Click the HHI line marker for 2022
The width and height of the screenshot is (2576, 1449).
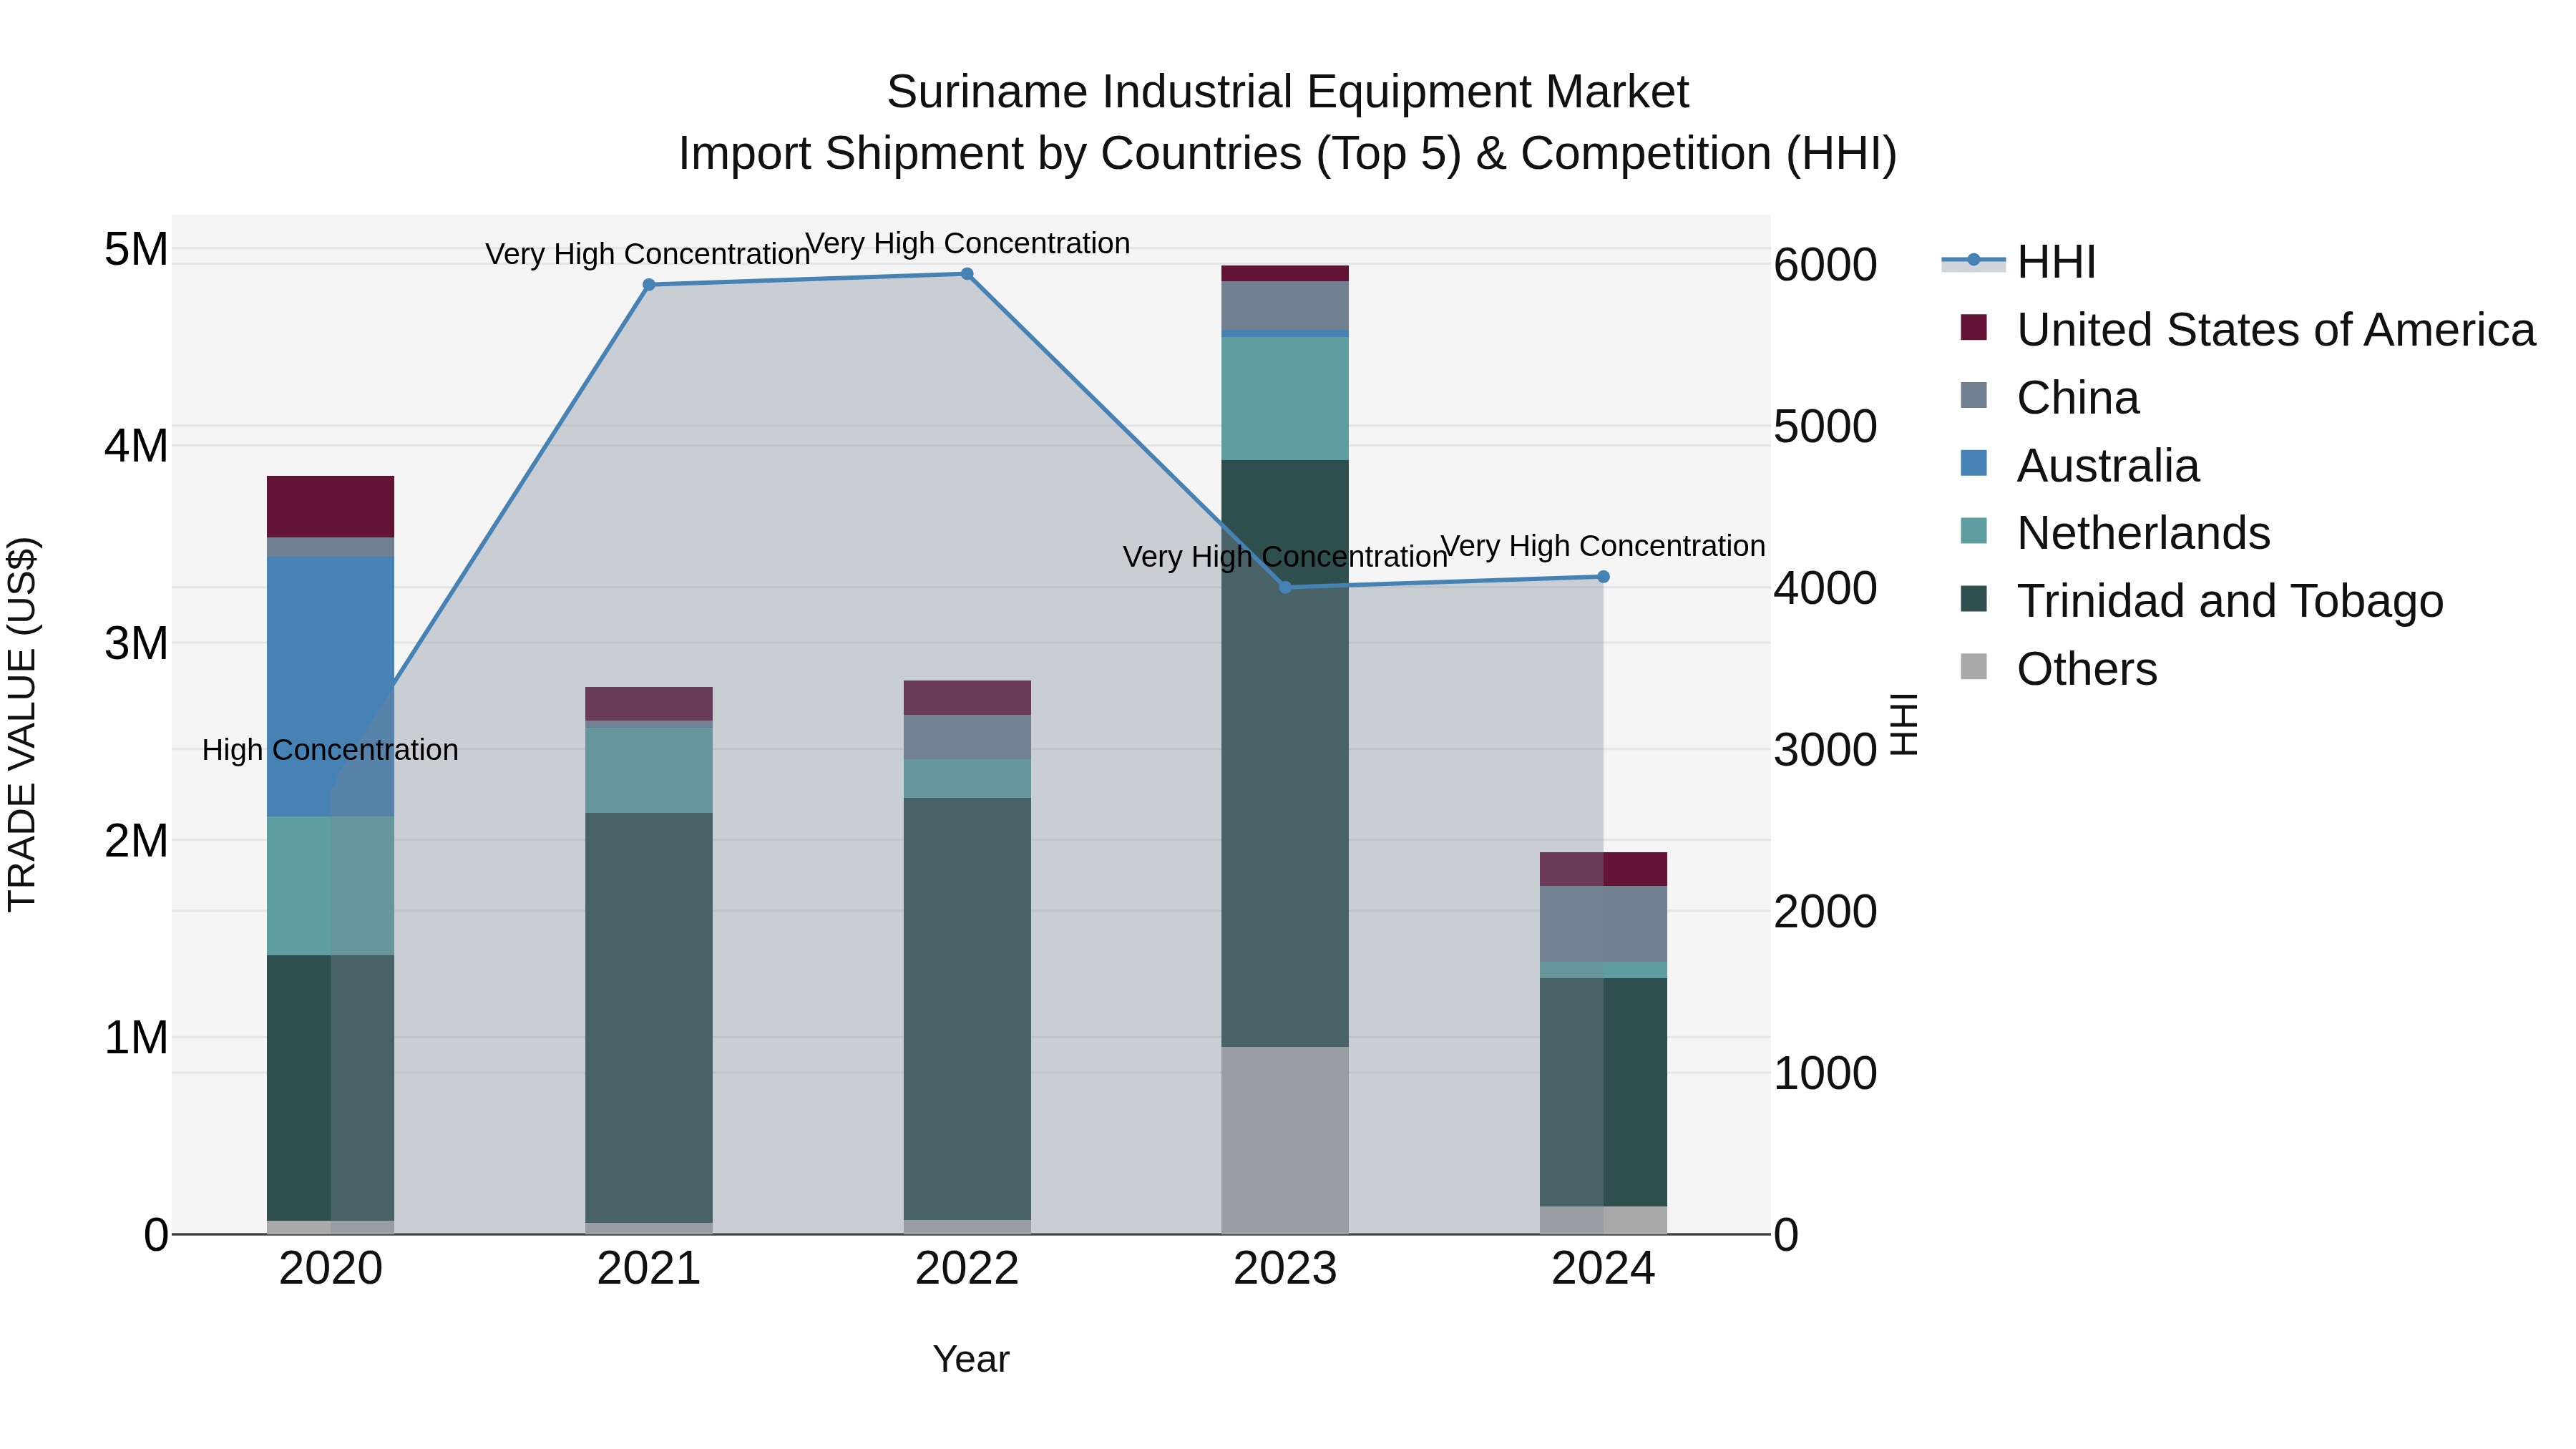click(967, 274)
